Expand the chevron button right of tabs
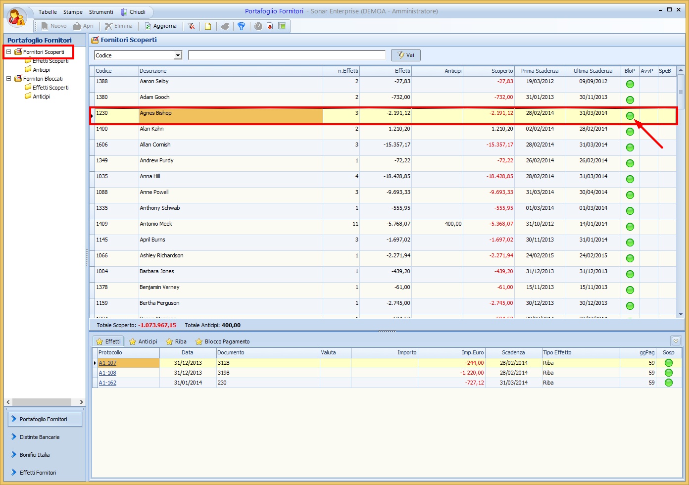This screenshot has height=485, width=689. pos(676,341)
